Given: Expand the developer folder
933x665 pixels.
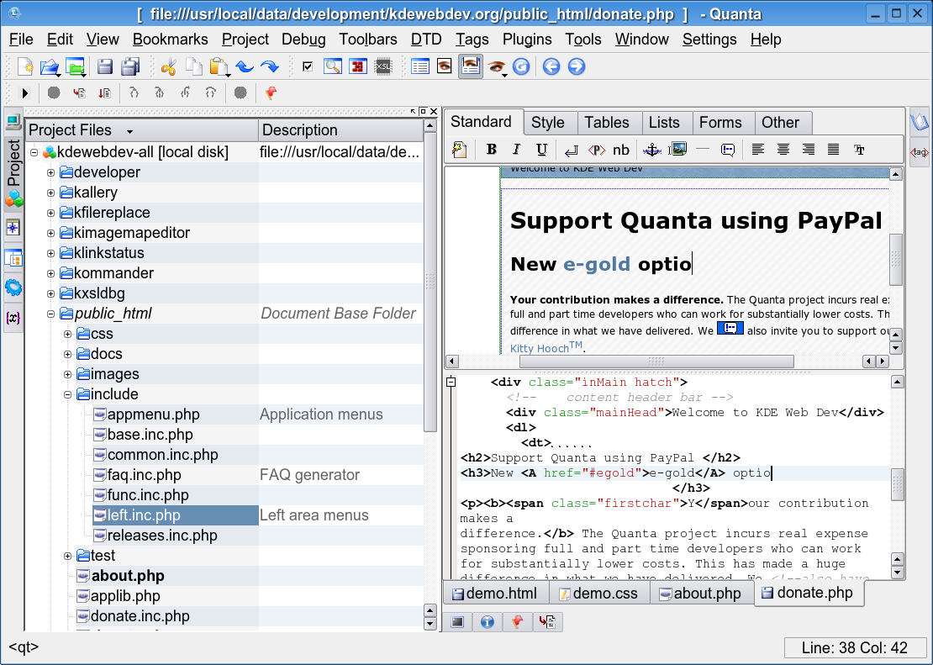Looking at the screenshot, I should 50,172.
